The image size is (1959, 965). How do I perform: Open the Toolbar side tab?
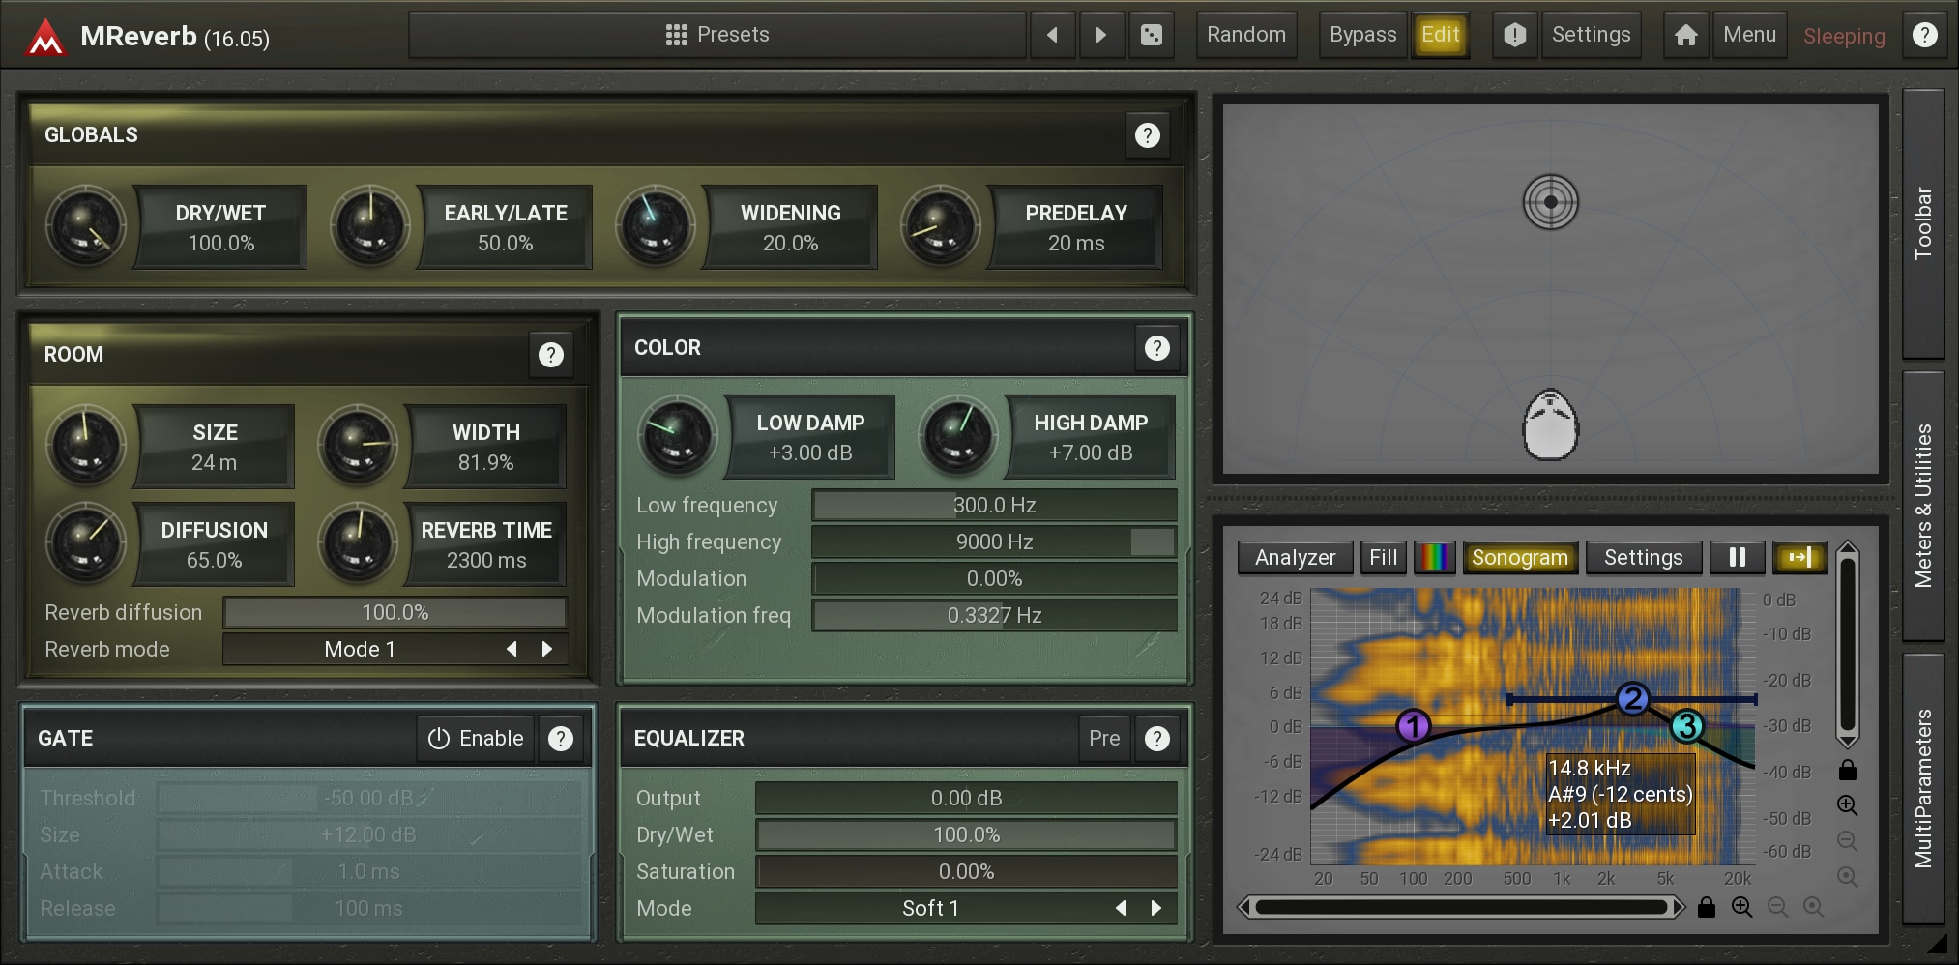click(1923, 223)
